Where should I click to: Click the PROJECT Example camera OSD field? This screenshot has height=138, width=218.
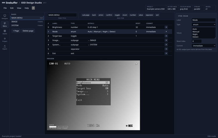coord(156,8)
